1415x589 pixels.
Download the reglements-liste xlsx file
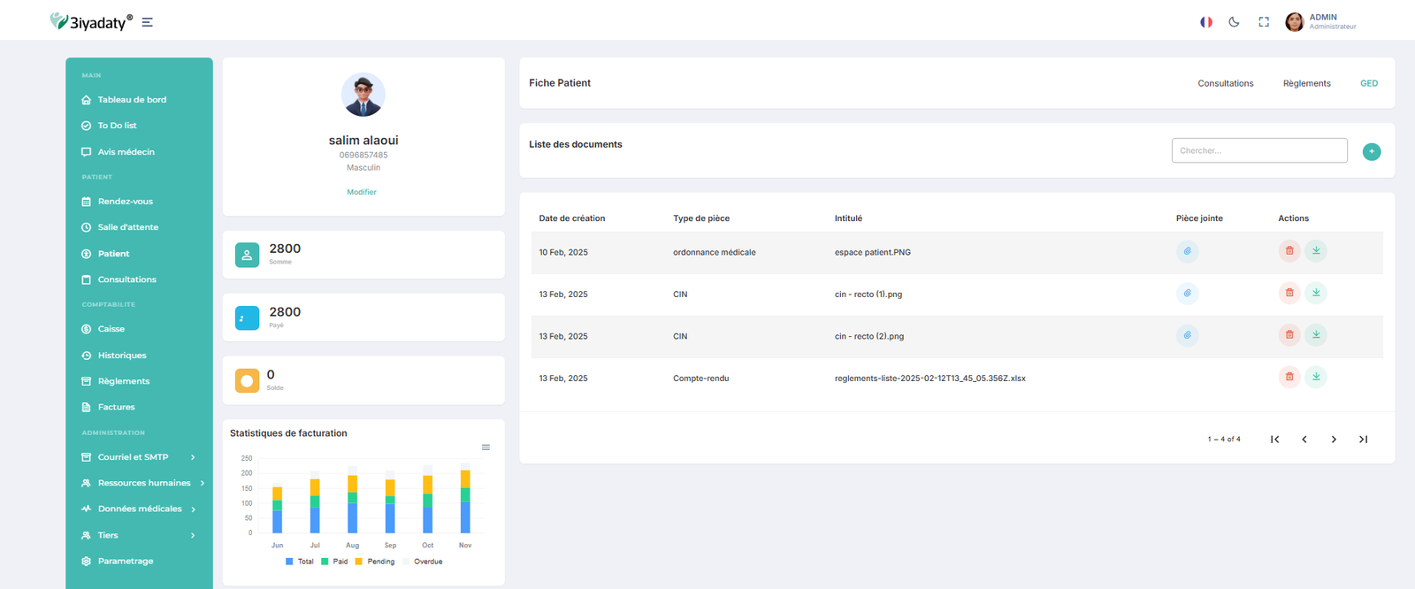coord(1316,377)
